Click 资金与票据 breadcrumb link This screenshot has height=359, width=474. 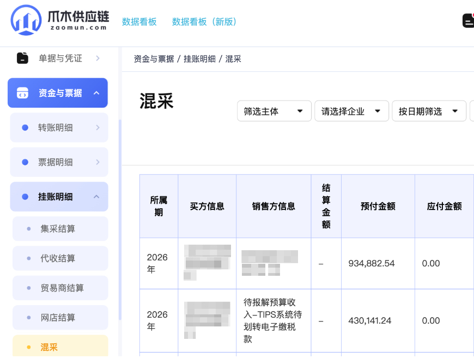(x=154, y=59)
